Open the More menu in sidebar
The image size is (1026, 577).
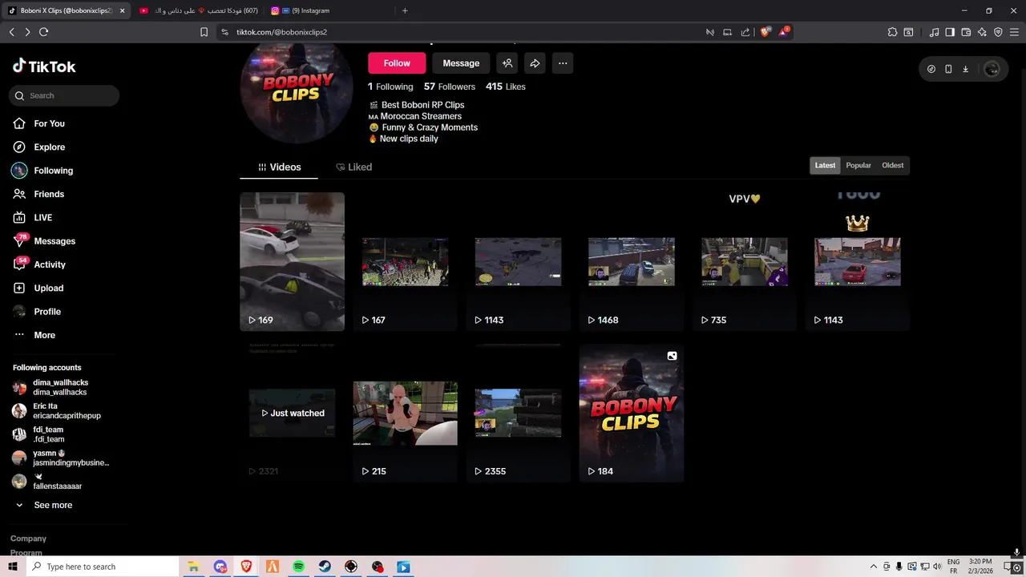click(44, 335)
